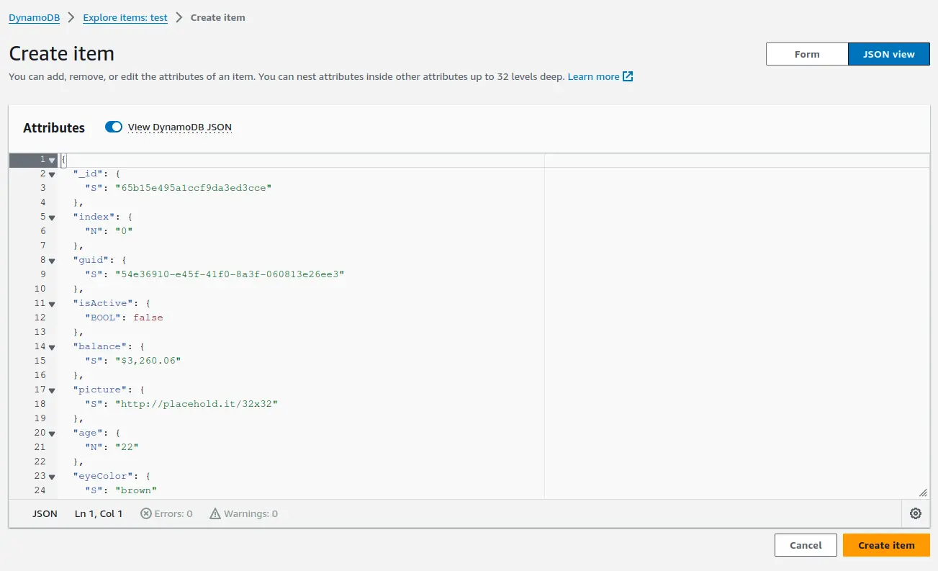938x571 pixels.
Task: Collapse the entire root JSON object
Action: 50,159
